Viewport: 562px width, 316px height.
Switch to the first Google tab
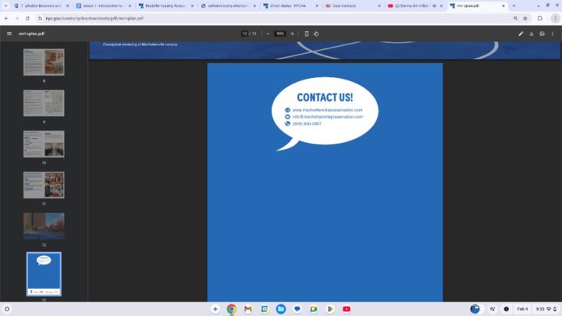(41, 5)
